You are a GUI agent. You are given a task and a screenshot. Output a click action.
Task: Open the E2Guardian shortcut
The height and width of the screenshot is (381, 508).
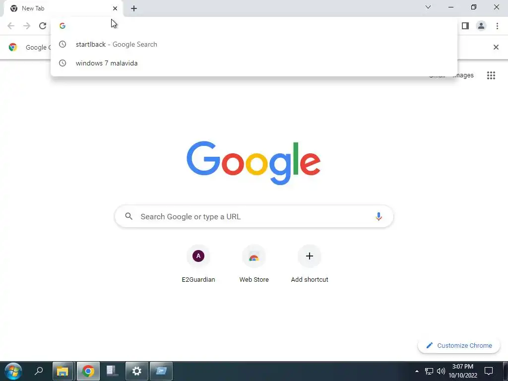[x=198, y=264]
